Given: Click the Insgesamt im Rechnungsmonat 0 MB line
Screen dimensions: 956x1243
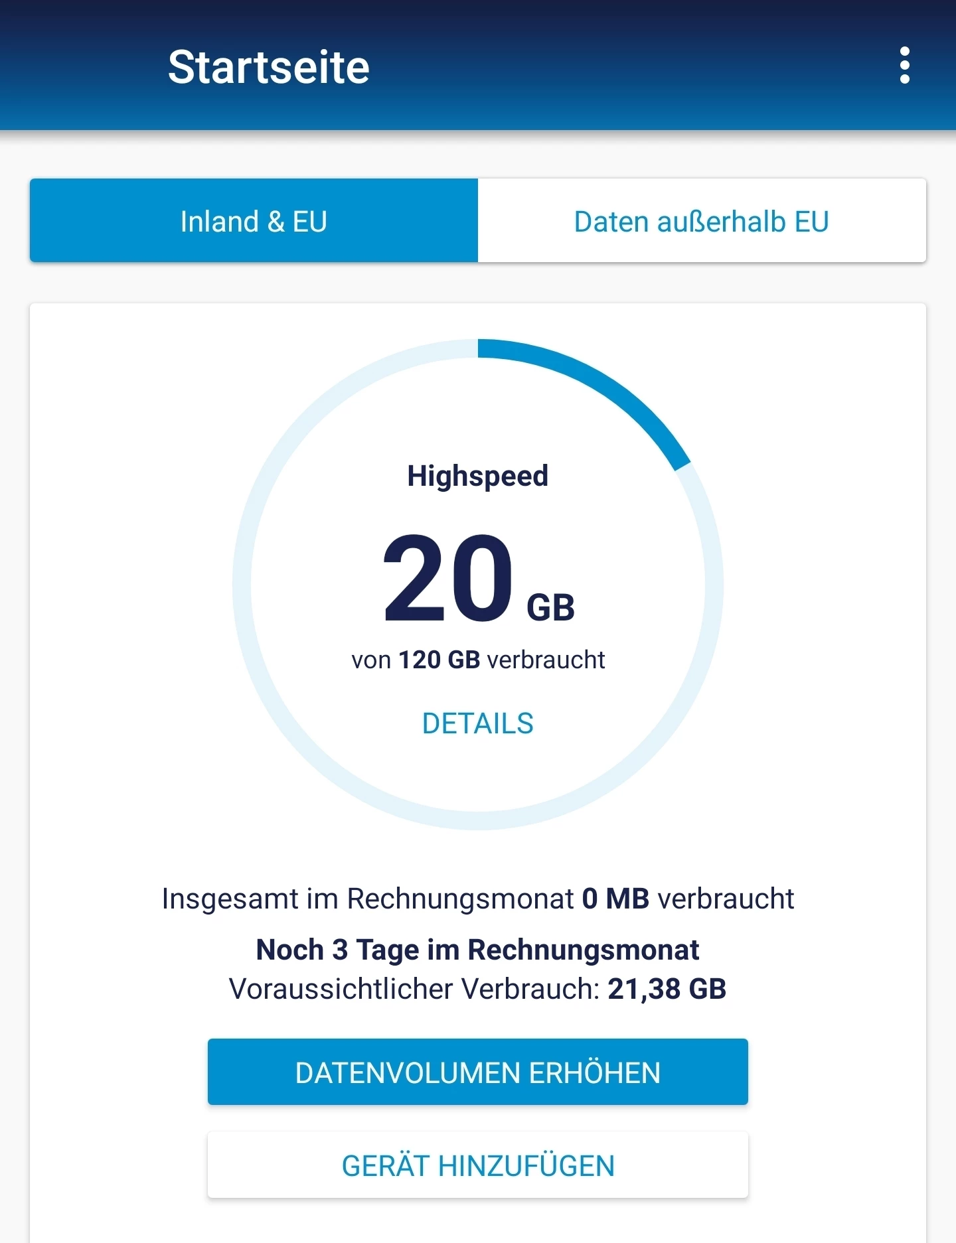Looking at the screenshot, I should pyautogui.click(x=478, y=899).
